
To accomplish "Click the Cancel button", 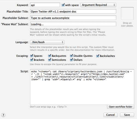I will pos(110,115).
